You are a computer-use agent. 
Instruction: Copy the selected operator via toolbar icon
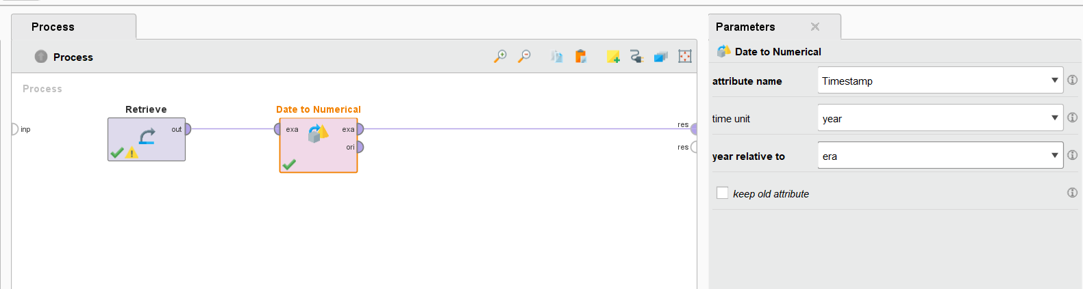(557, 57)
